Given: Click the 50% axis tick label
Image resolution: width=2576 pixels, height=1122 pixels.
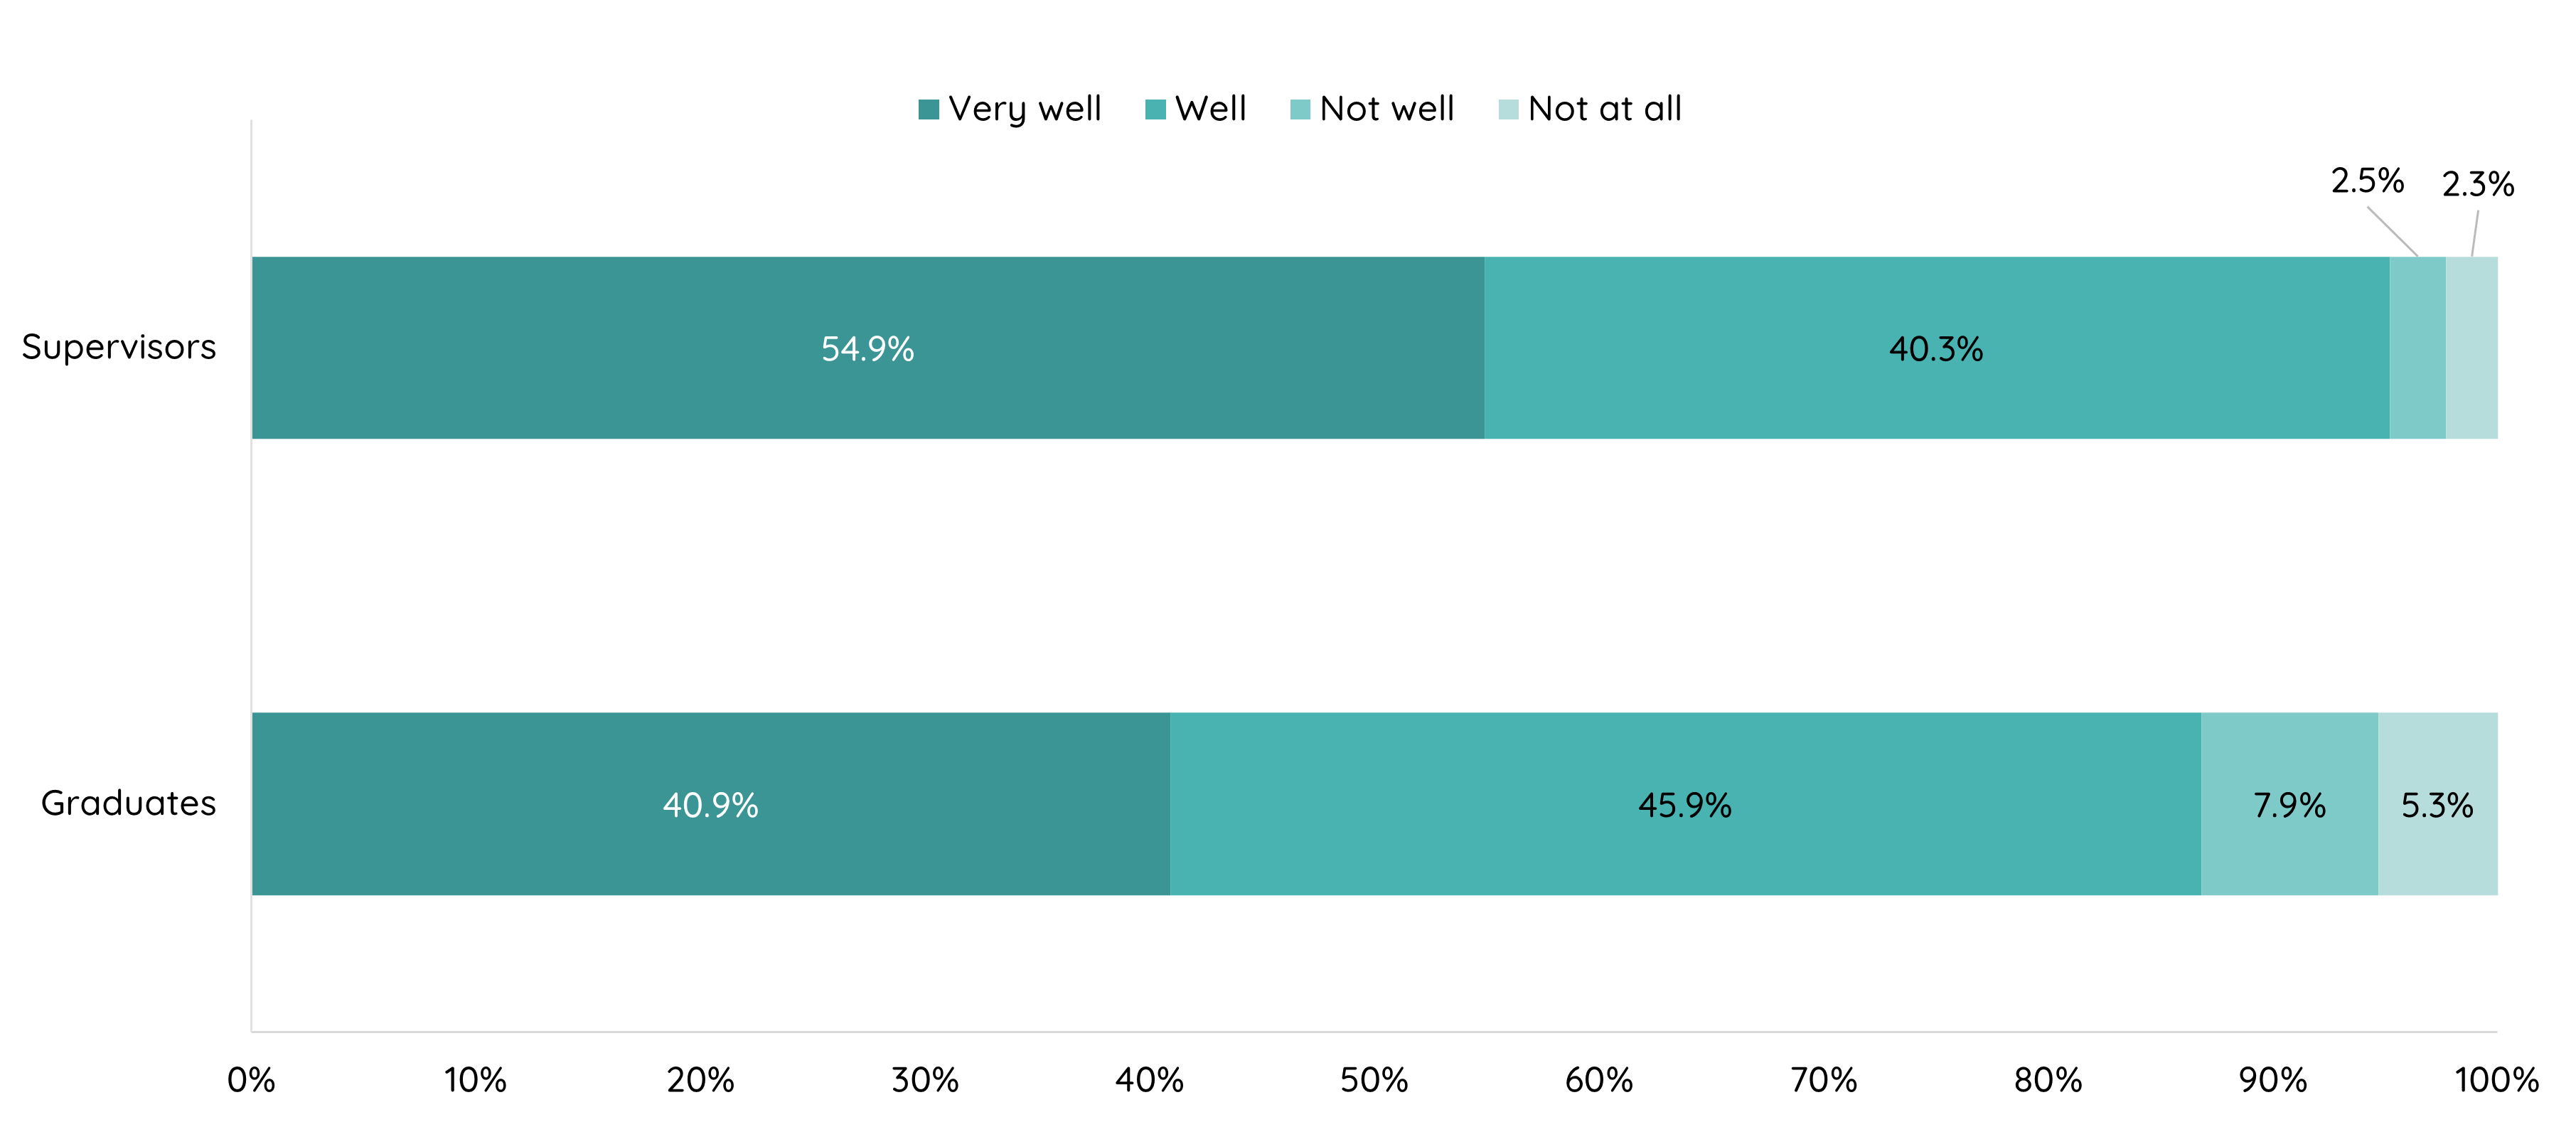Looking at the screenshot, I should 1373,1080.
